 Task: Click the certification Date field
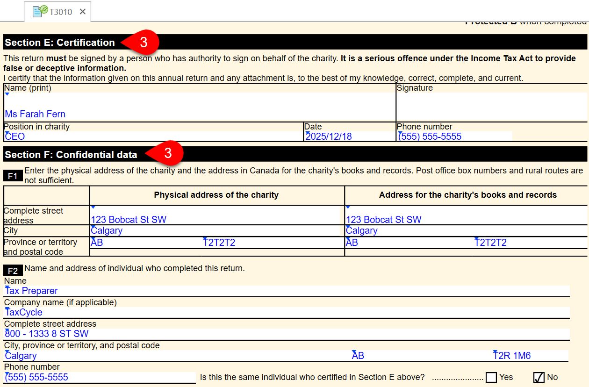349,136
